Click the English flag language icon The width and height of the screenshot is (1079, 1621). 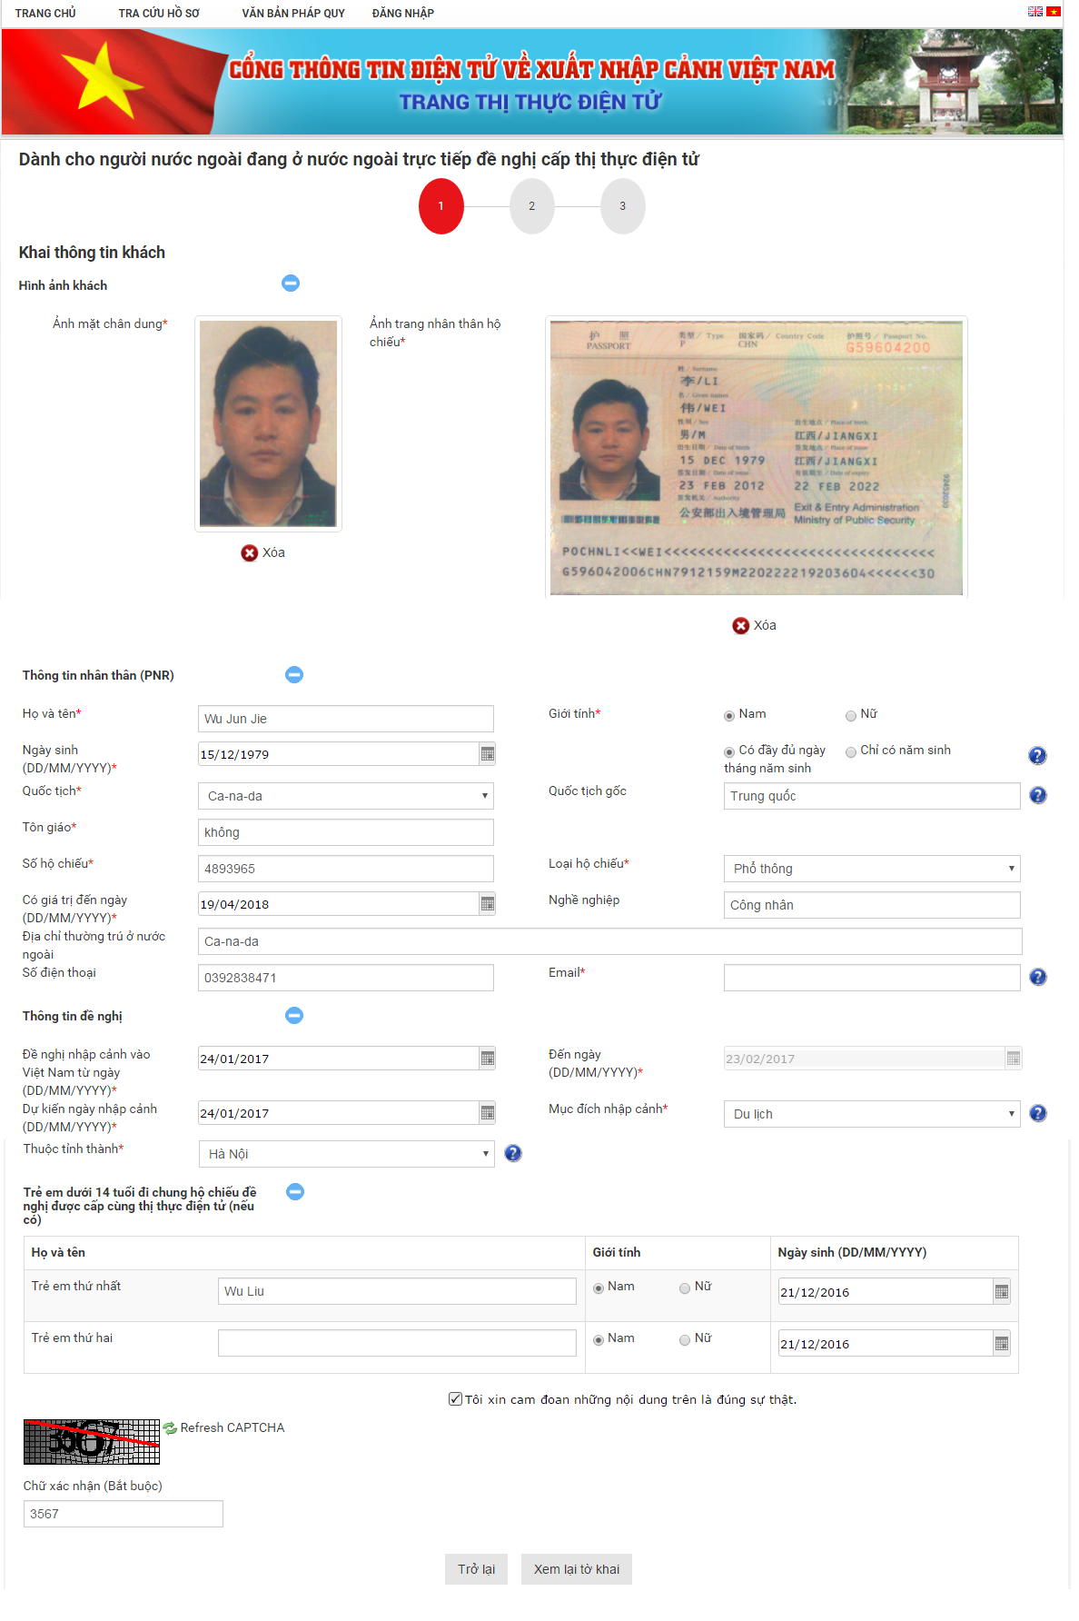1034,12
